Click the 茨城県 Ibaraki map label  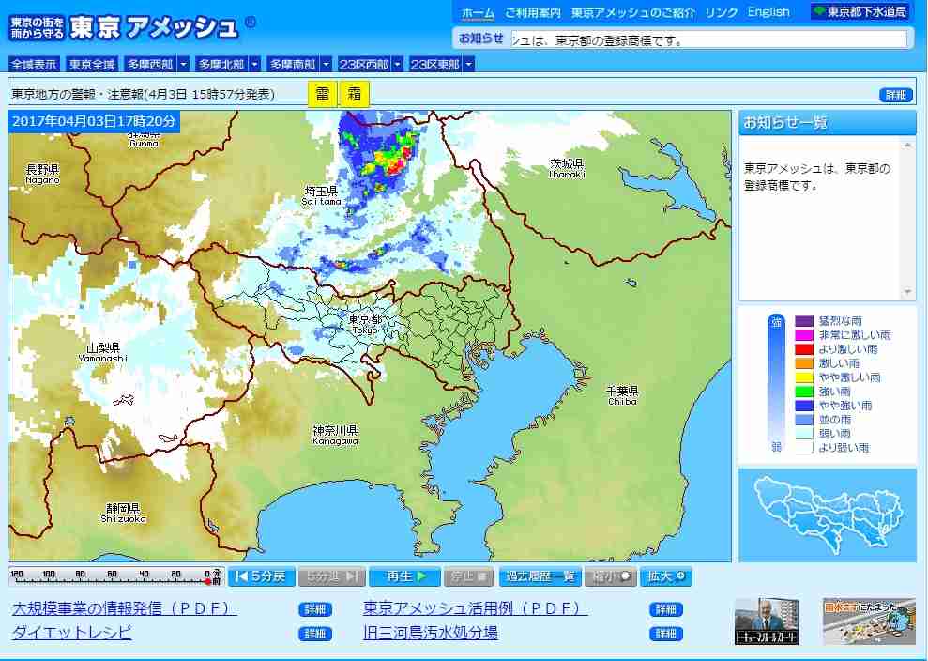coord(567,168)
